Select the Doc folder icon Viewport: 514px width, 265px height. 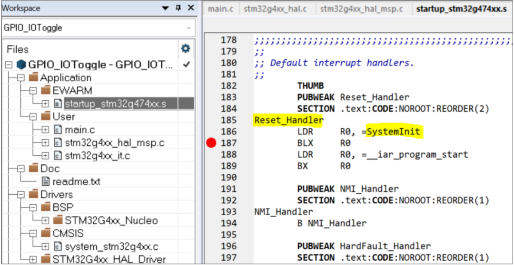pos(33,169)
